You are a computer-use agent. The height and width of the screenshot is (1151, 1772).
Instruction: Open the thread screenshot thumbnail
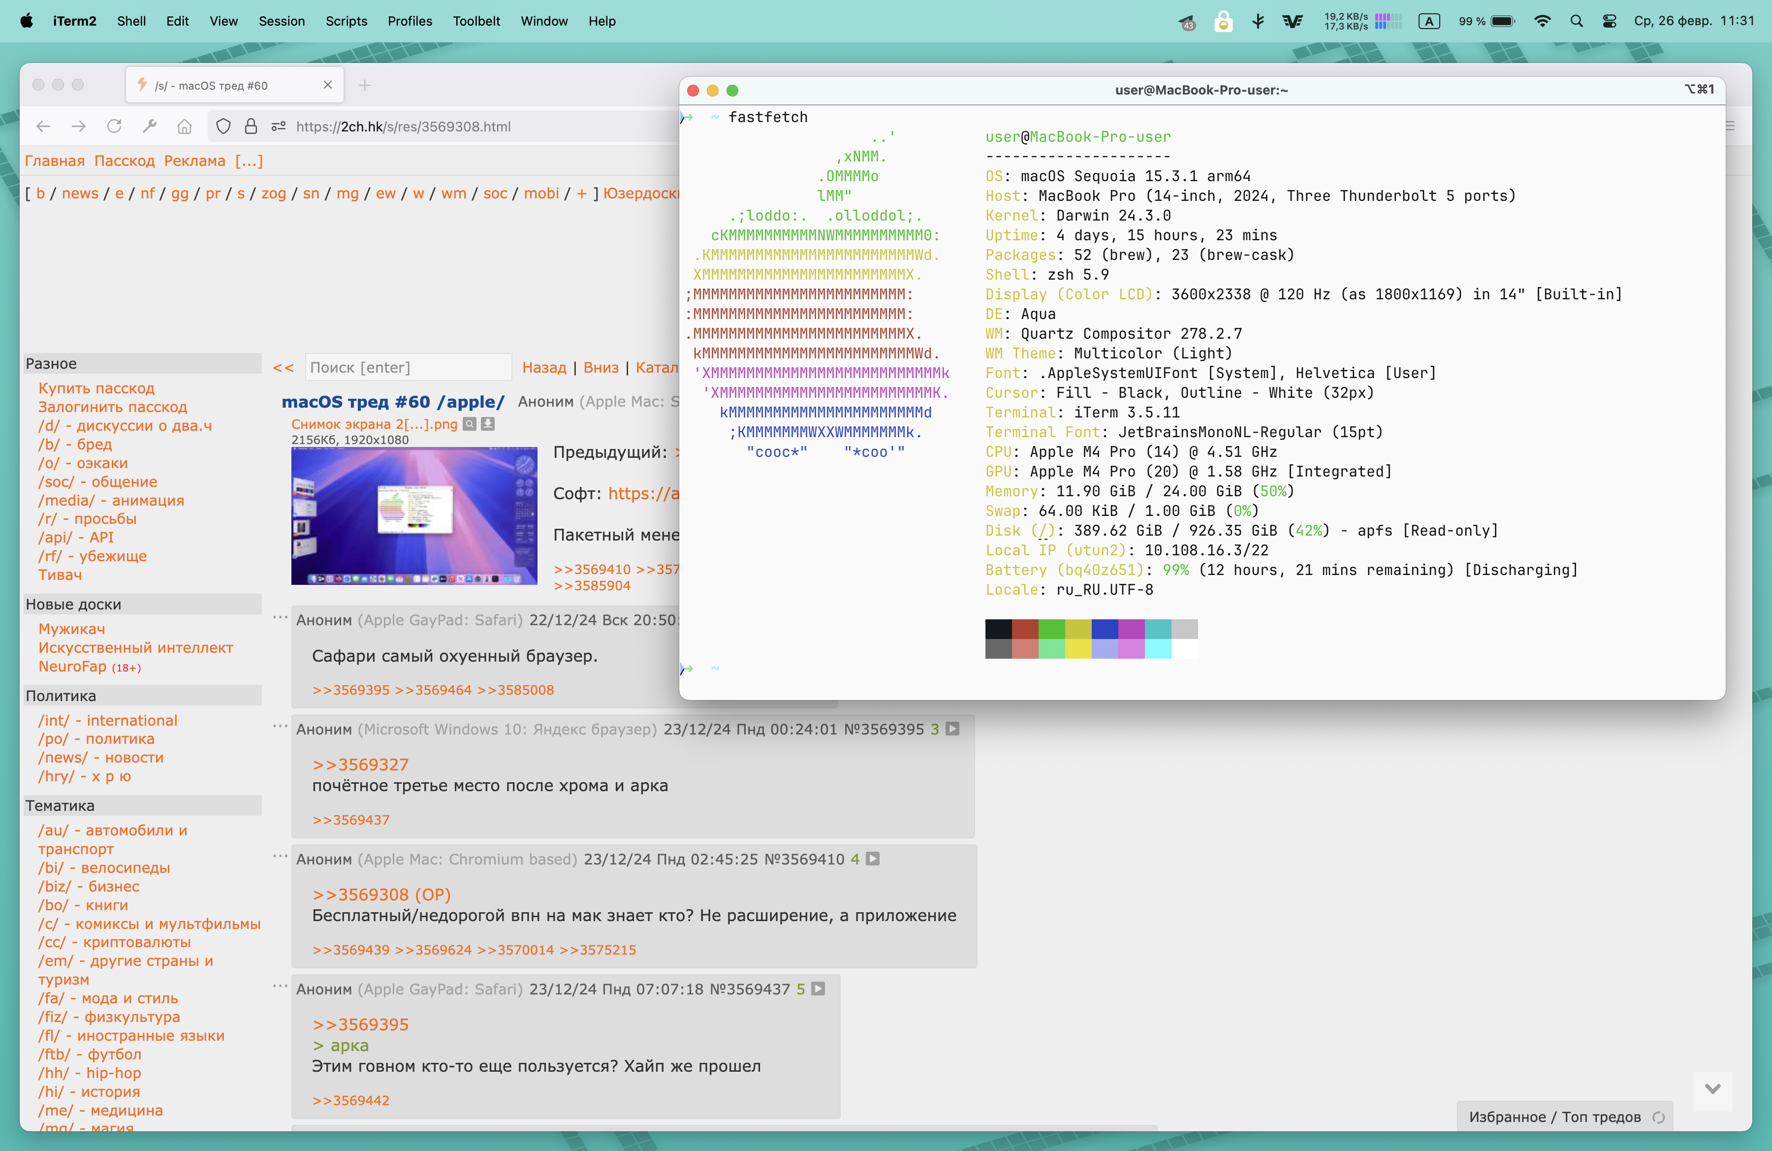point(414,515)
